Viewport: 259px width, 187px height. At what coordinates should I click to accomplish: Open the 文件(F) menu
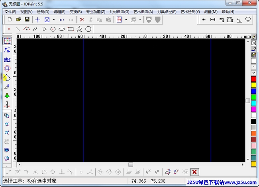10,12
